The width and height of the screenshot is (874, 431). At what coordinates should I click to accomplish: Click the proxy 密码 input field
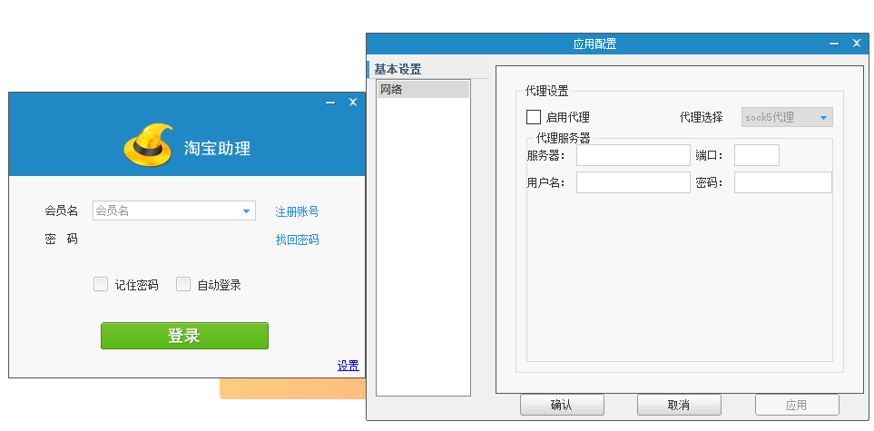click(783, 182)
